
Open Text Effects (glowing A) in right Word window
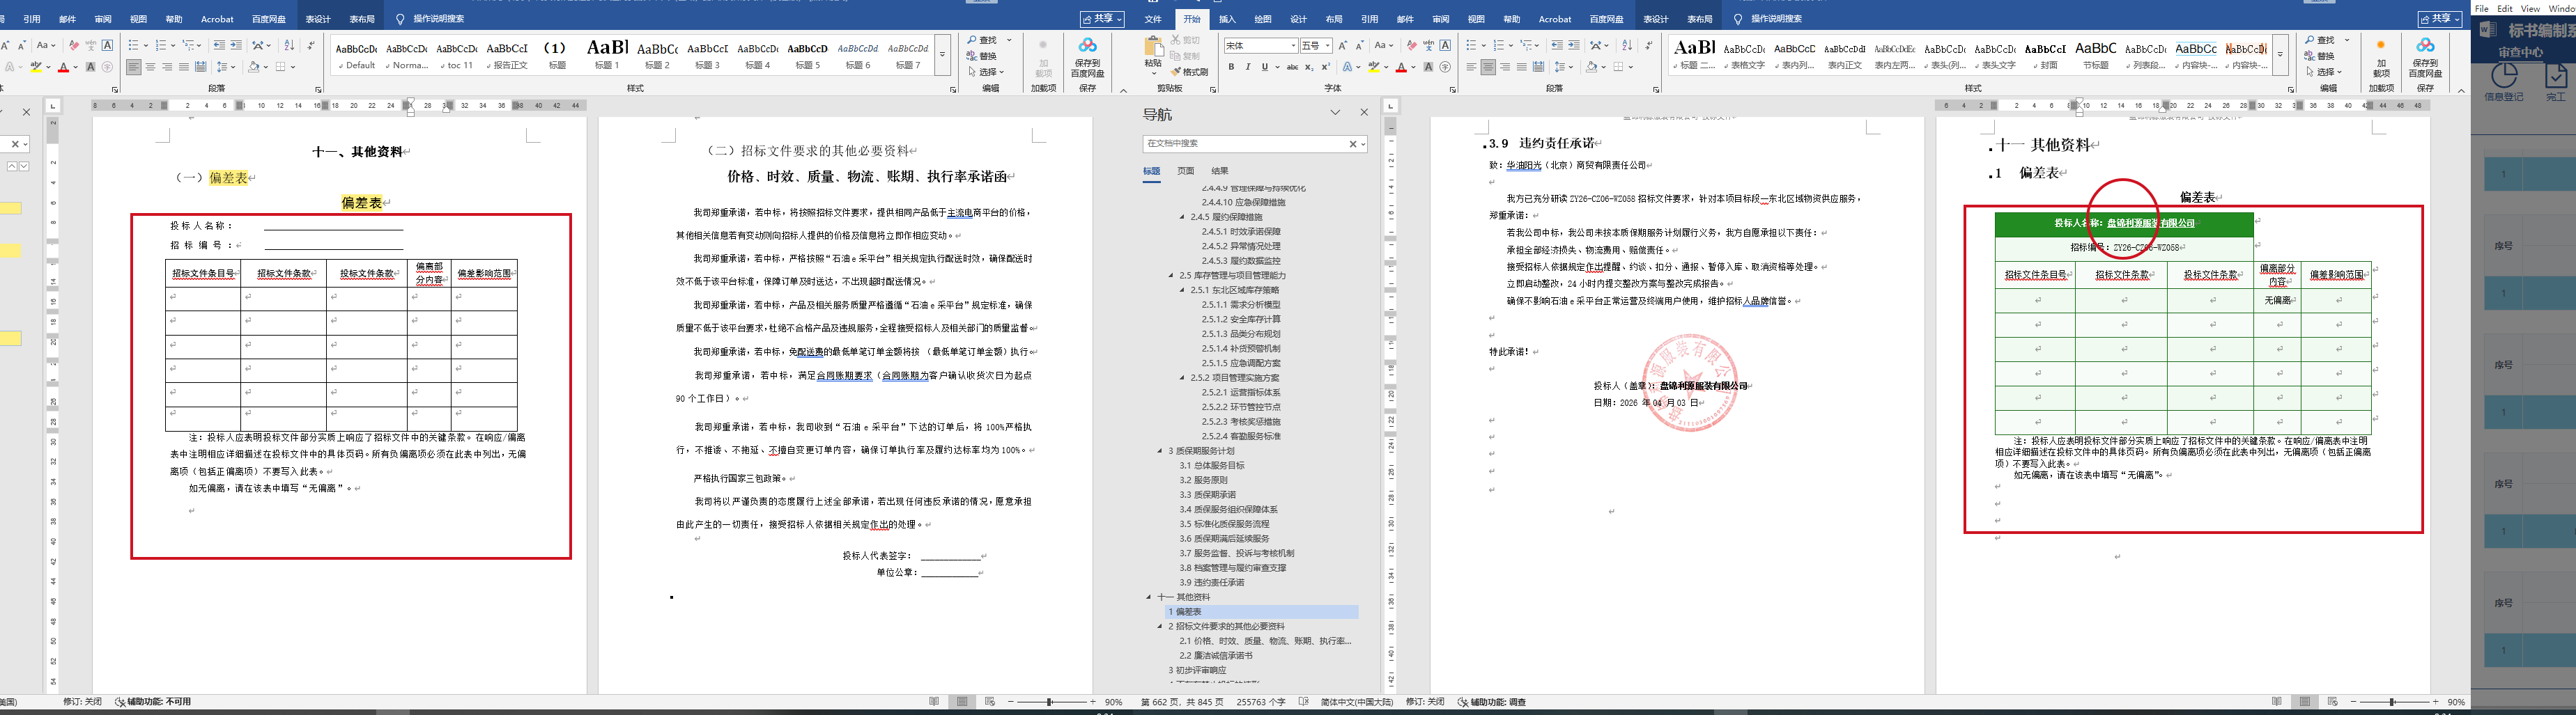coord(1349,67)
